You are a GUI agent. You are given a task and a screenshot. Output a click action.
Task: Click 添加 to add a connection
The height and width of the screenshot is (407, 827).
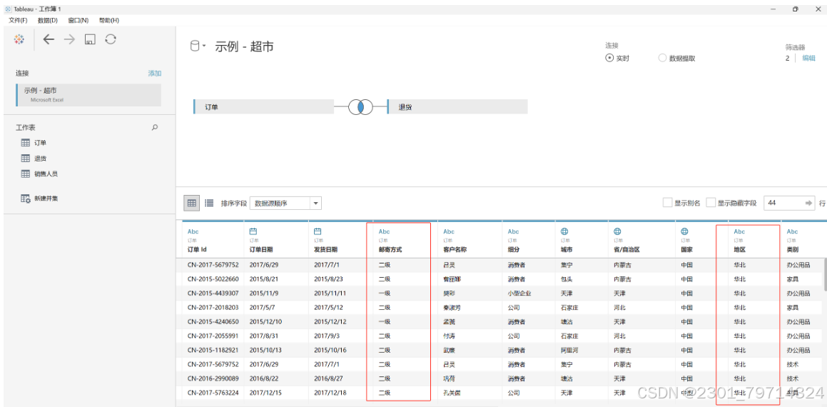(x=155, y=74)
